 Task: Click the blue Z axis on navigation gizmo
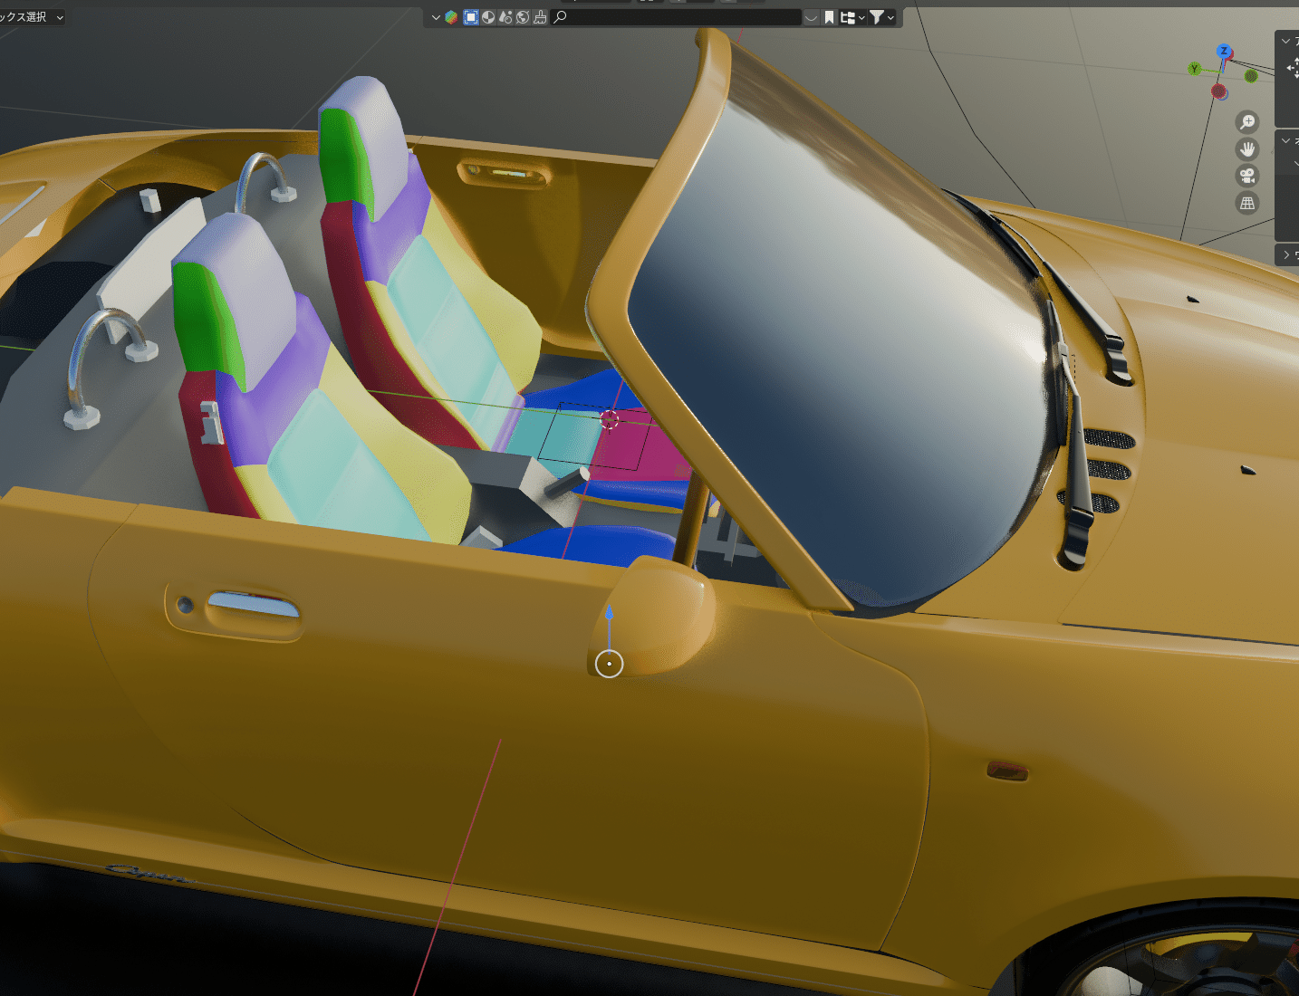[1224, 52]
